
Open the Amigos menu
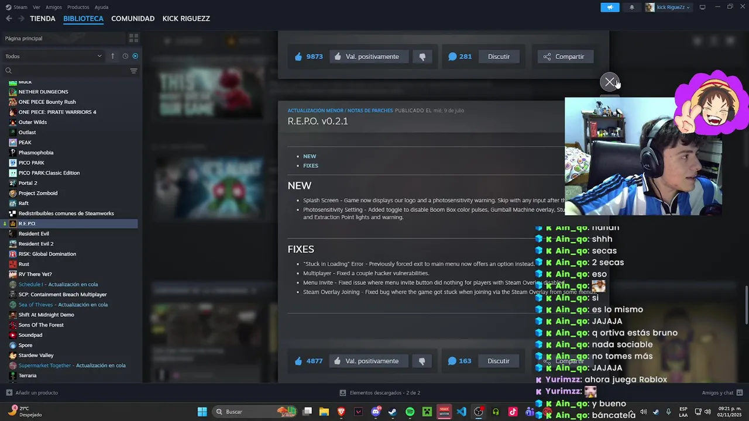click(x=53, y=7)
